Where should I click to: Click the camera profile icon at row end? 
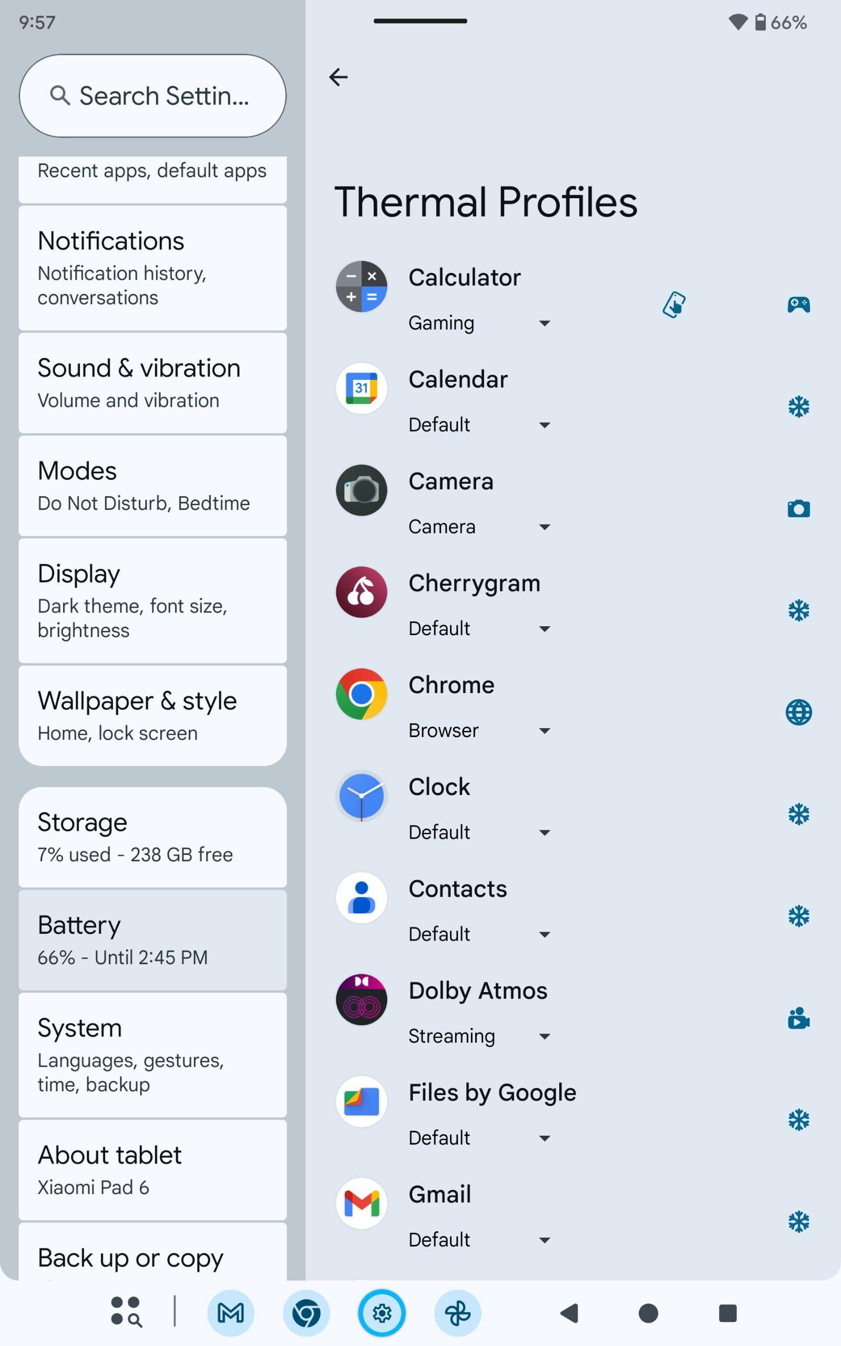click(798, 508)
